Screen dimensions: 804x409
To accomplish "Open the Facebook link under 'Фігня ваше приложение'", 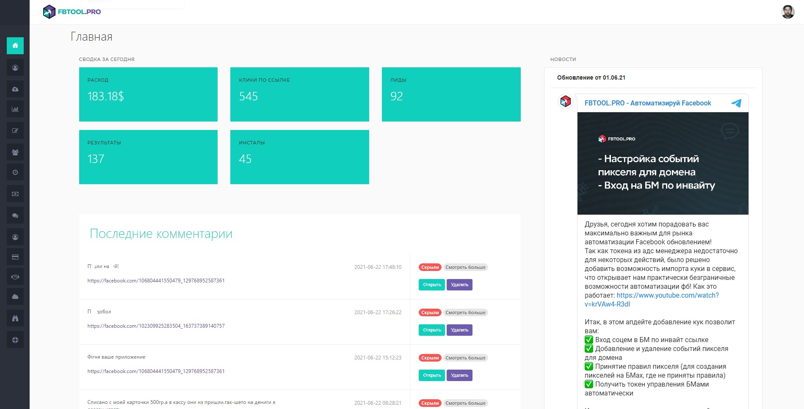I will 156,371.
